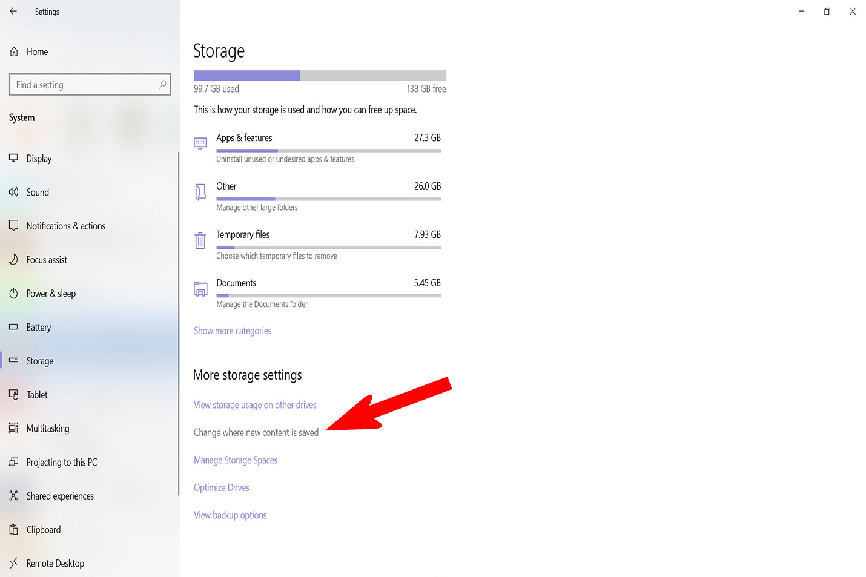Image resolution: width=866 pixels, height=577 pixels.
Task: Go to Shared experiences
Action: 60,496
